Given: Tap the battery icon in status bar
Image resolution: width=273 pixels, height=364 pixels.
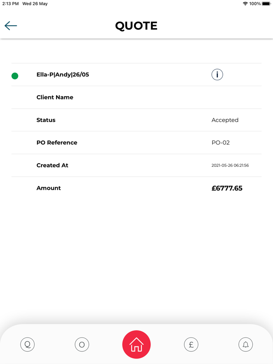Looking at the screenshot, I should point(266,4).
